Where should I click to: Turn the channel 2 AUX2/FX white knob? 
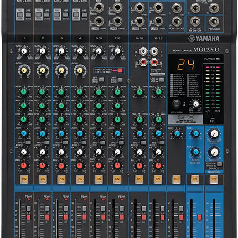pyautogui.click(x=43, y=152)
